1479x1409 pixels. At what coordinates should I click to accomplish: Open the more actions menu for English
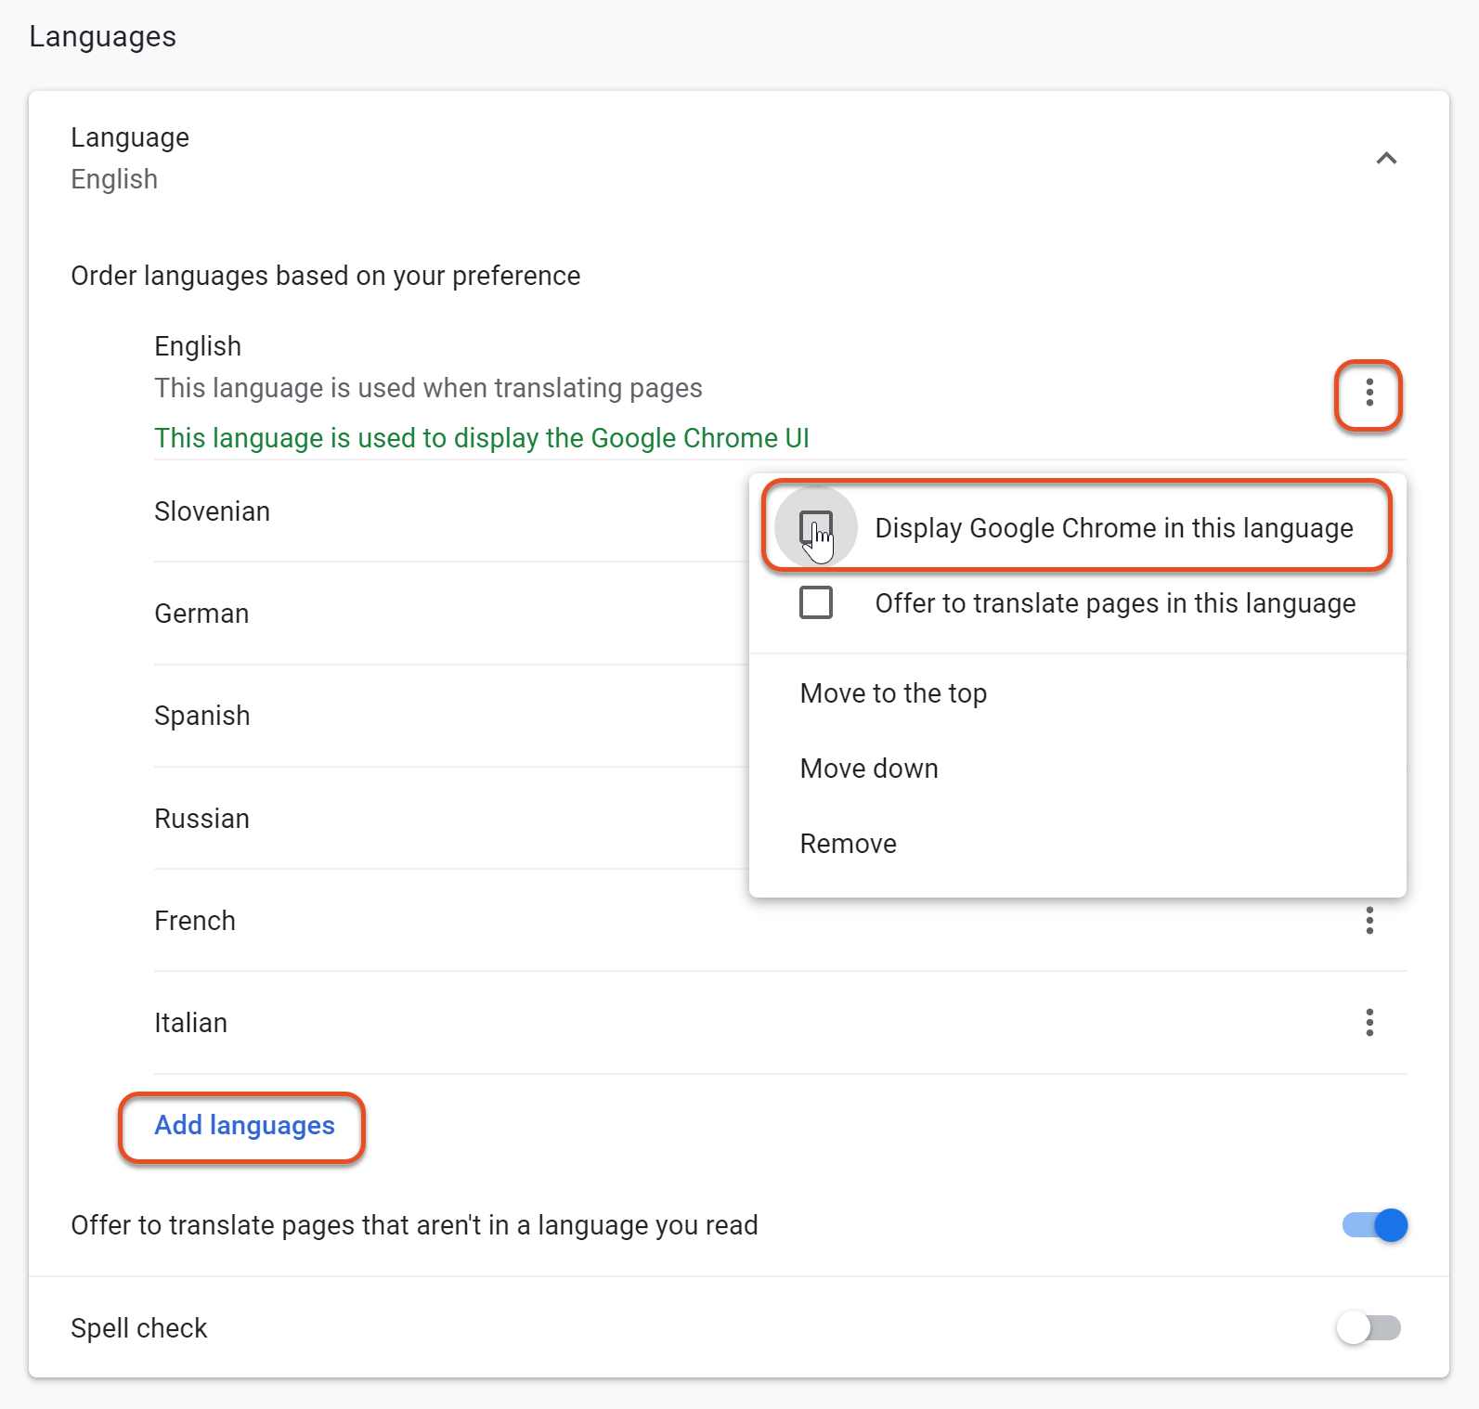tap(1369, 394)
